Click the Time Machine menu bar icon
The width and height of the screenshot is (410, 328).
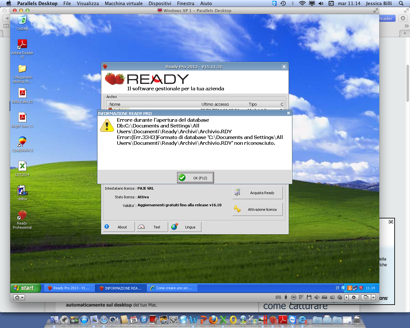tap(283, 4)
